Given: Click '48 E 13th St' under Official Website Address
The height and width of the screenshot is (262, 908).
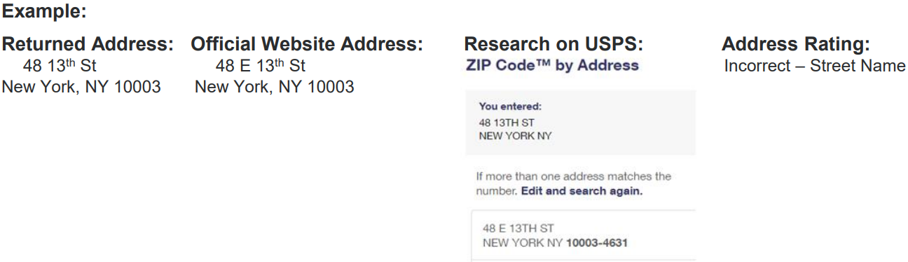Looking at the screenshot, I should click(260, 67).
